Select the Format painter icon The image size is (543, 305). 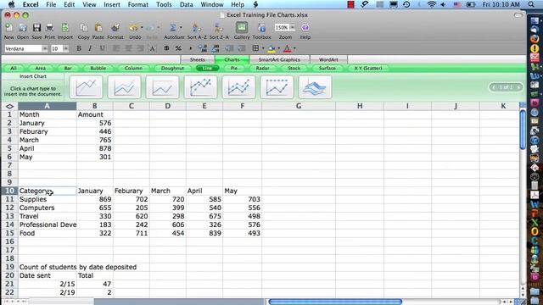pos(115,28)
